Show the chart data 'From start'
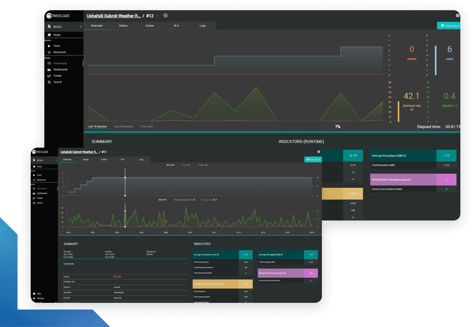The height and width of the screenshot is (327, 474). [146, 127]
